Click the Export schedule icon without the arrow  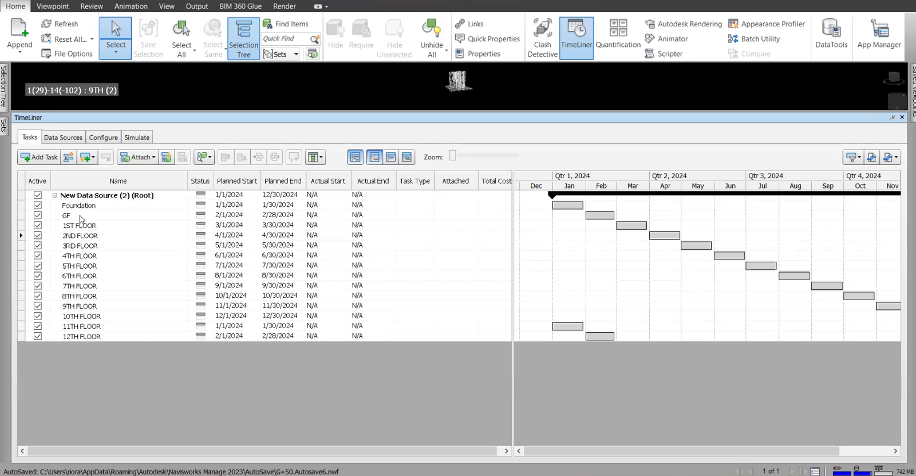[x=871, y=157]
